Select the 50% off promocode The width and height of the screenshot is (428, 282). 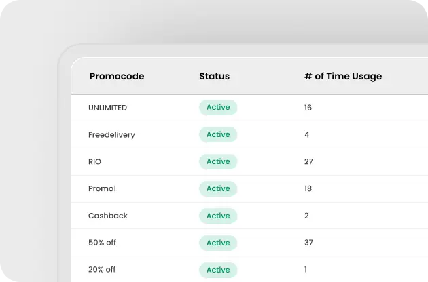(102, 243)
